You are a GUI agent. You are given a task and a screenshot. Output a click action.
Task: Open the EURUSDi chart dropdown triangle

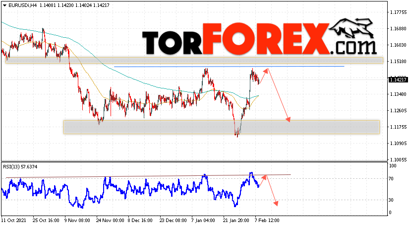pos(4,5)
